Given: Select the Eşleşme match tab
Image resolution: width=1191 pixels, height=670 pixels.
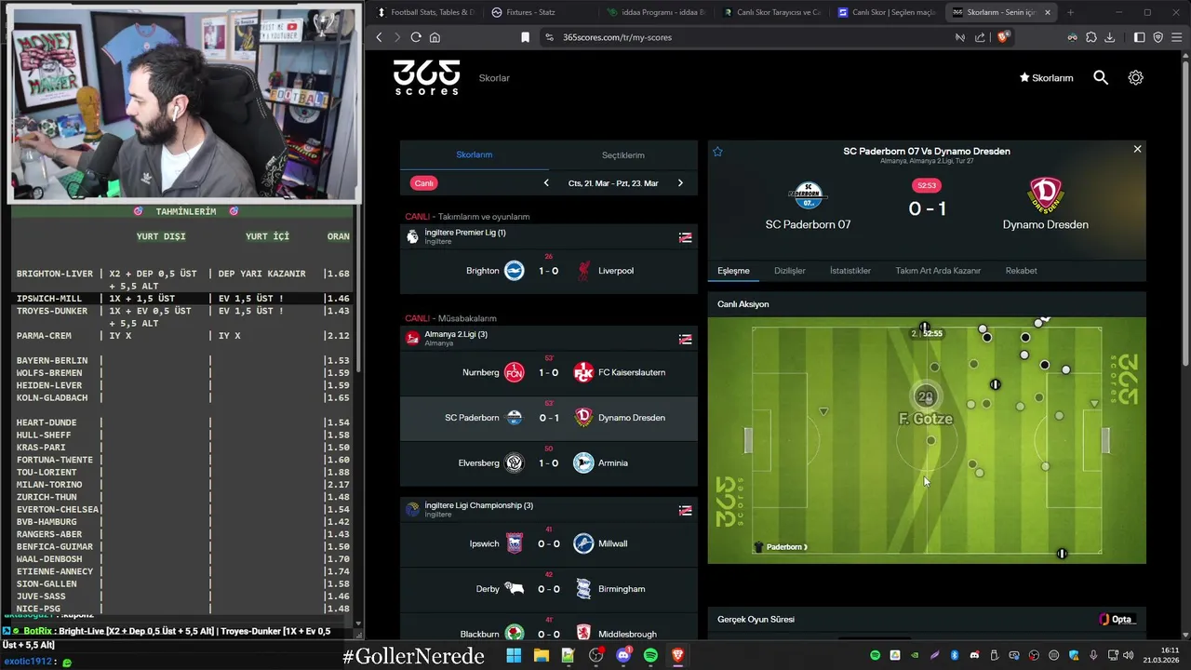Looking at the screenshot, I should tap(733, 271).
